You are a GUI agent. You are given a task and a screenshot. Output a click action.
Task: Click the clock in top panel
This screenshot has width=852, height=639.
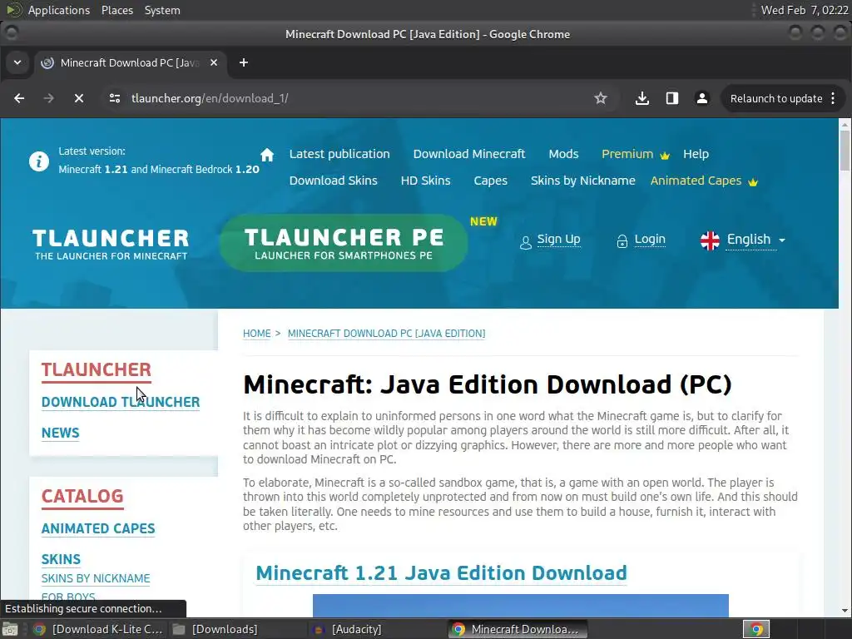(x=805, y=10)
